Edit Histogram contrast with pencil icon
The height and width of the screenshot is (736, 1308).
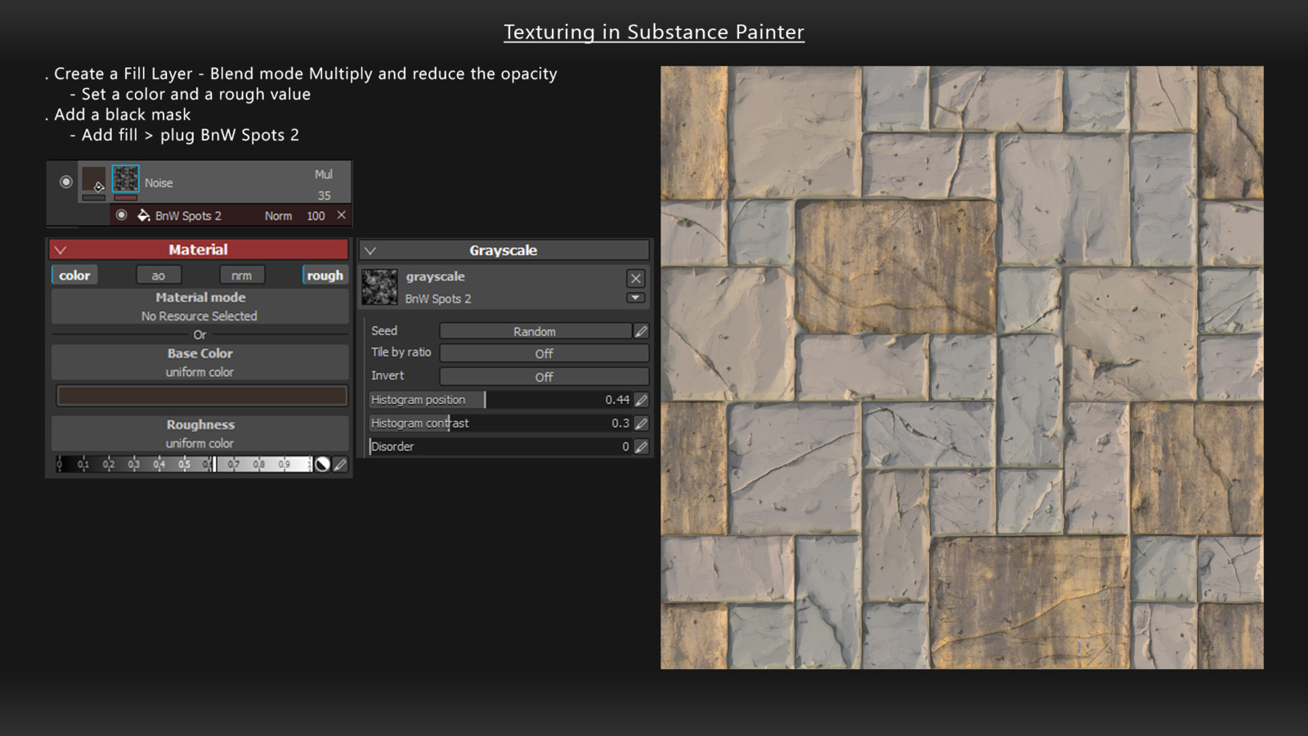pos(642,424)
